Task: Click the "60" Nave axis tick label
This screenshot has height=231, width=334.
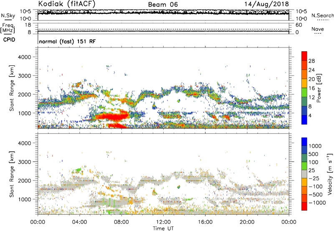Action: pyautogui.click(x=299, y=25)
